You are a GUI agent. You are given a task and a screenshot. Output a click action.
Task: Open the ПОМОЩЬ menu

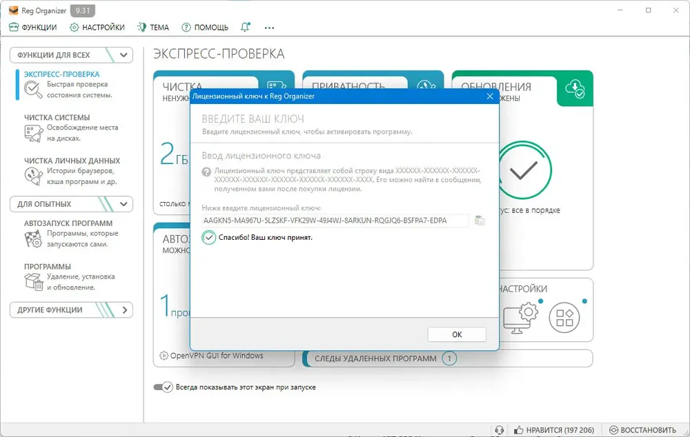pyautogui.click(x=205, y=28)
